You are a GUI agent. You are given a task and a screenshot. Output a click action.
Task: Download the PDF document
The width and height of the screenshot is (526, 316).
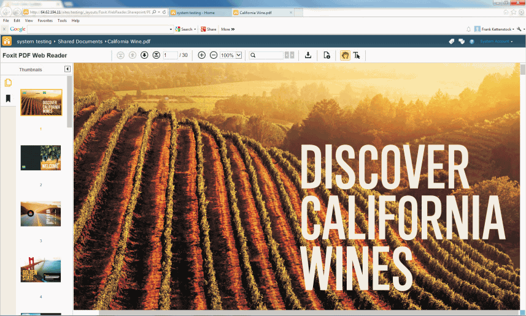(x=308, y=55)
